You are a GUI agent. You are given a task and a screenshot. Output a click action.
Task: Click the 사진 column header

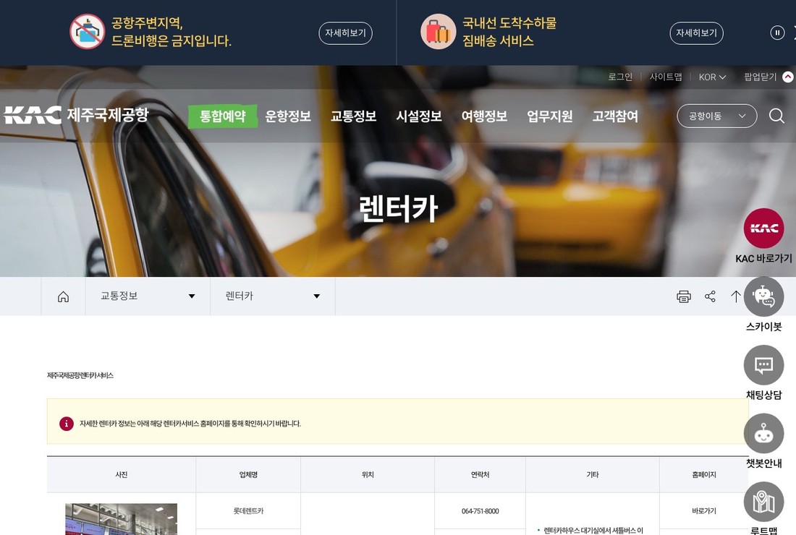[122, 475]
